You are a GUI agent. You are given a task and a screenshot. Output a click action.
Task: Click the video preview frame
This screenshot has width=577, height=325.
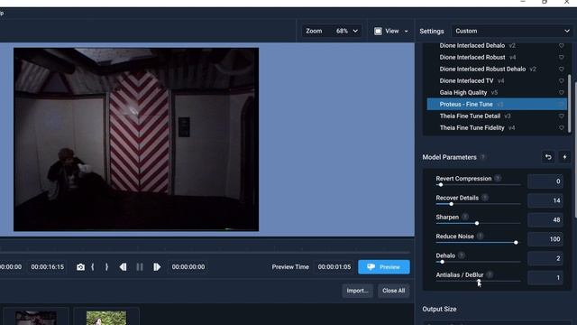pyautogui.click(x=136, y=139)
